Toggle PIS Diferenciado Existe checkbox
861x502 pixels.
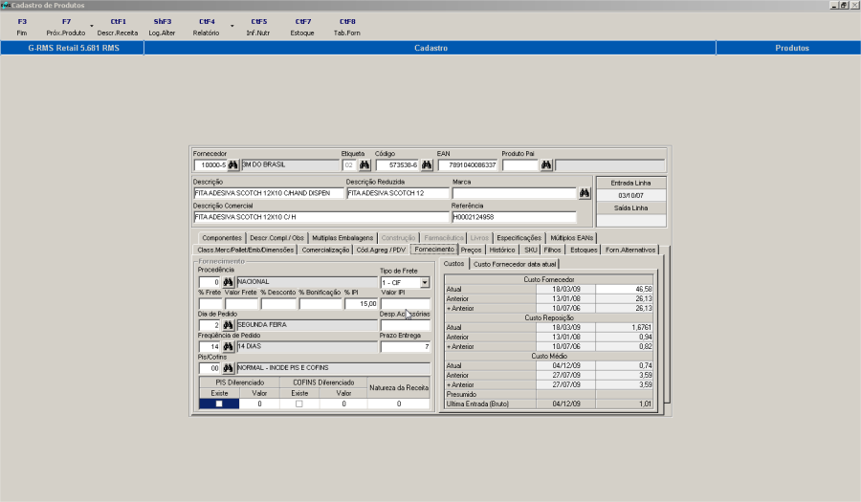[x=219, y=404]
